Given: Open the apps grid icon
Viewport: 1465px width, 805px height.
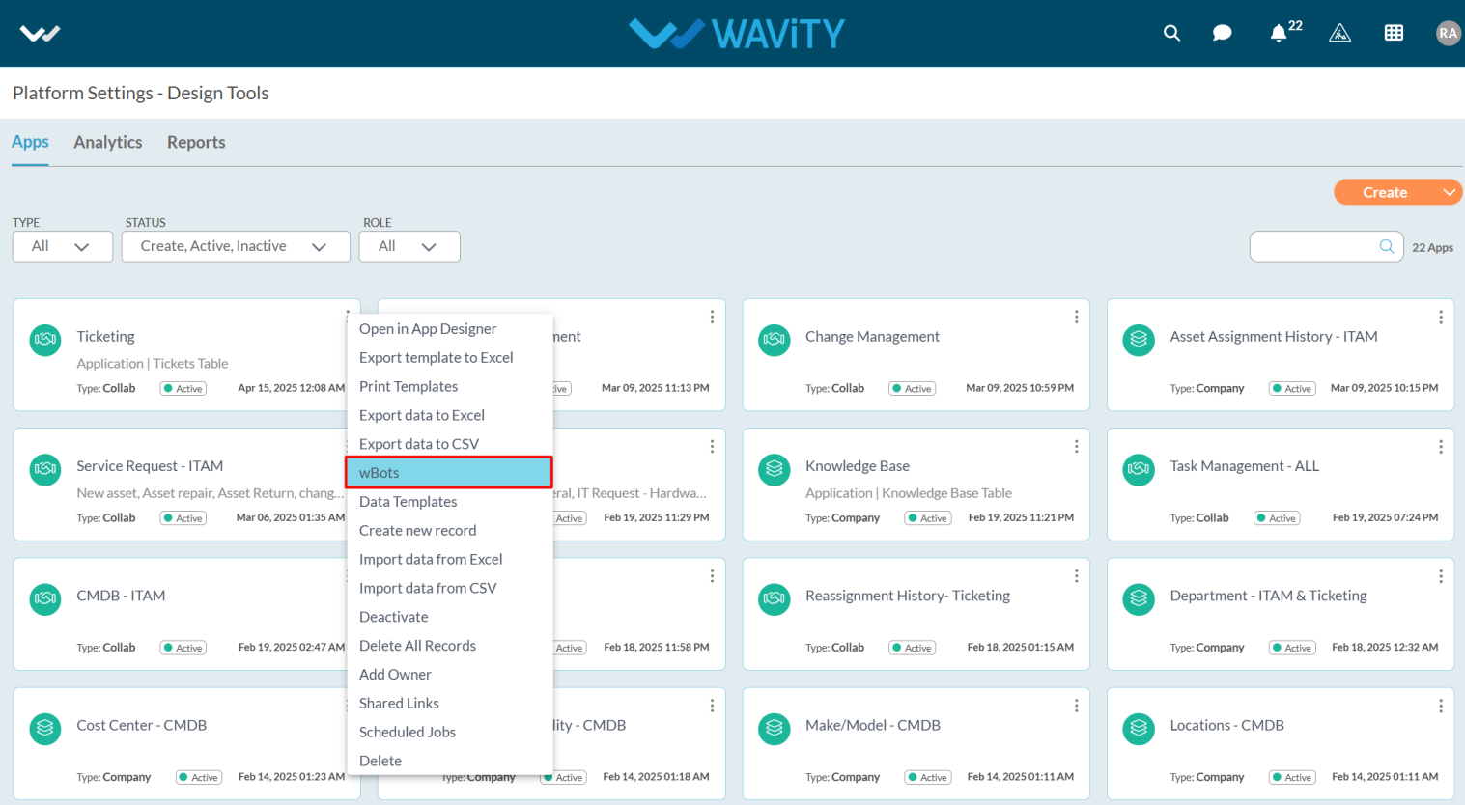Looking at the screenshot, I should [1394, 33].
